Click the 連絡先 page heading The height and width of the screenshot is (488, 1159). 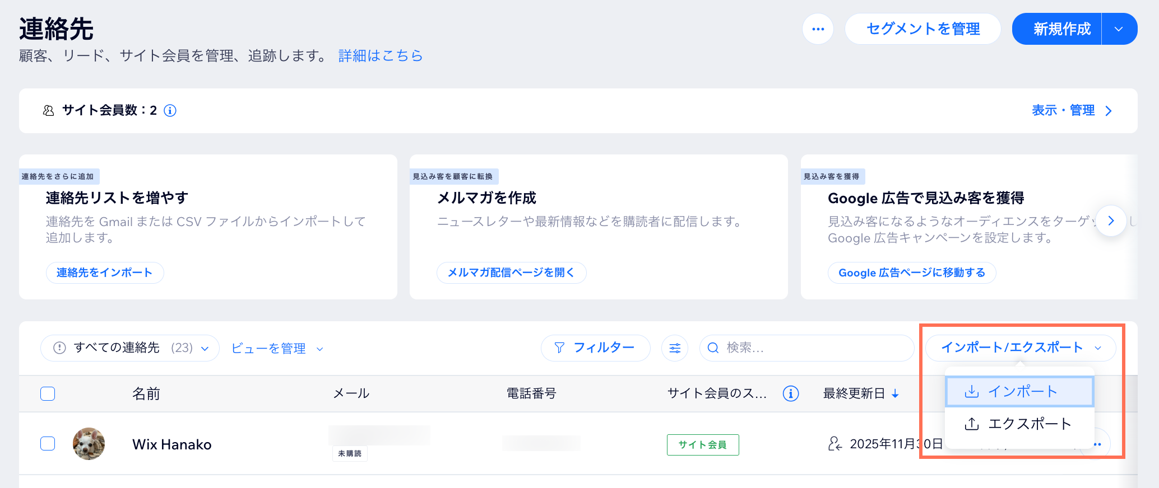click(x=56, y=29)
